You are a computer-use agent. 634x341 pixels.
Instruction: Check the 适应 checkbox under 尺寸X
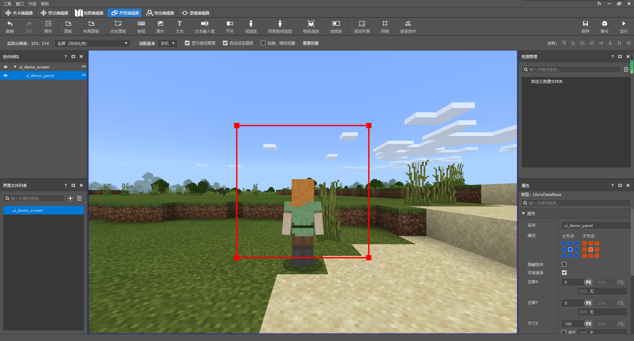pyautogui.click(x=564, y=332)
